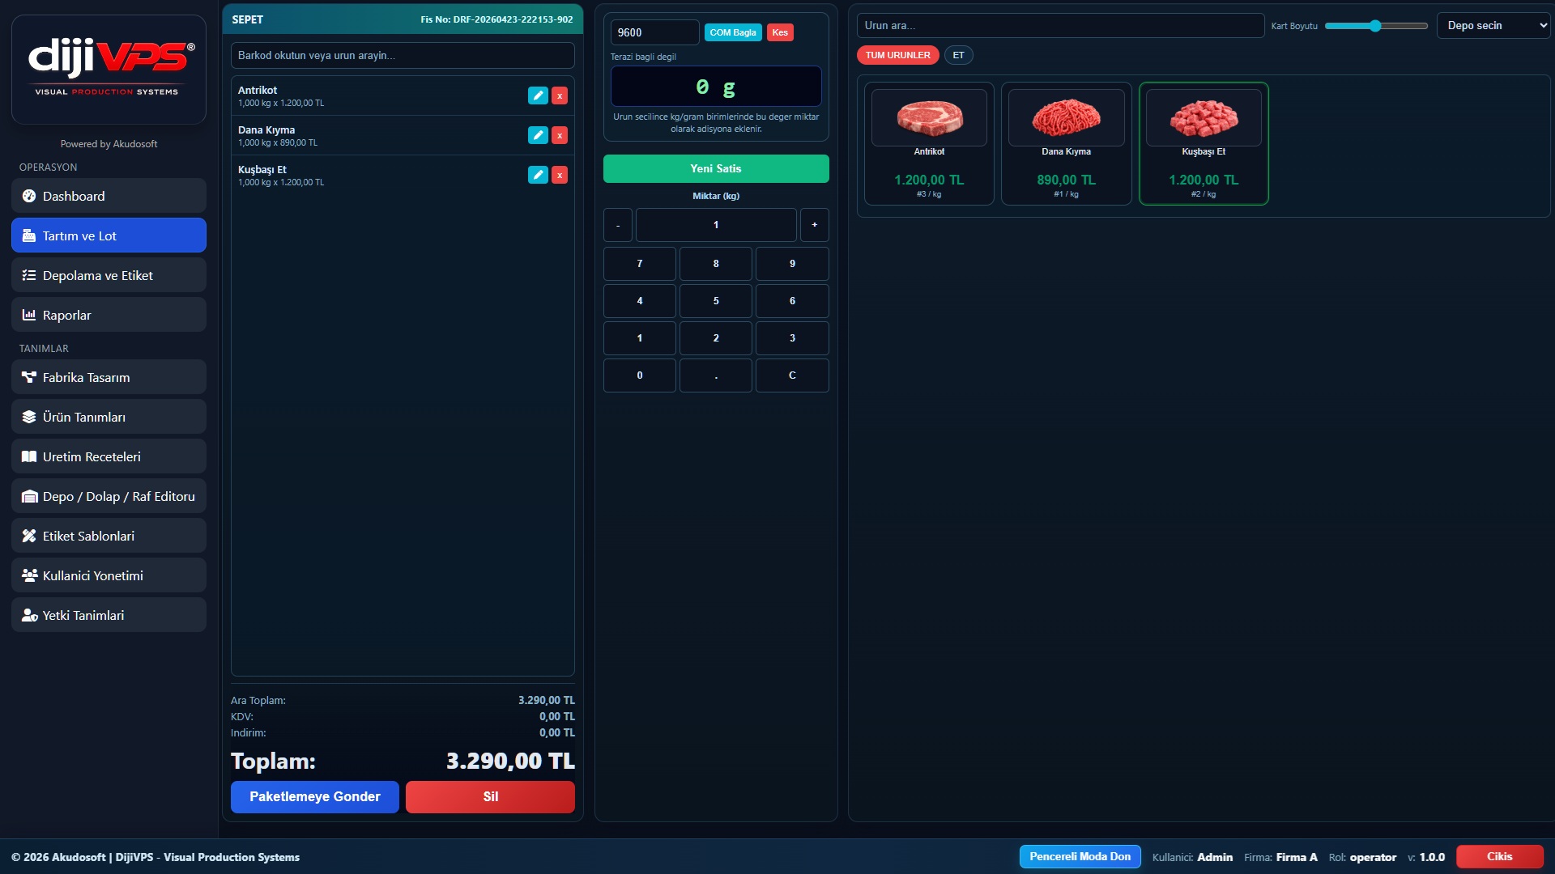The image size is (1555, 874).
Task: Filter by TUM URUNLER category
Action: (898, 55)
